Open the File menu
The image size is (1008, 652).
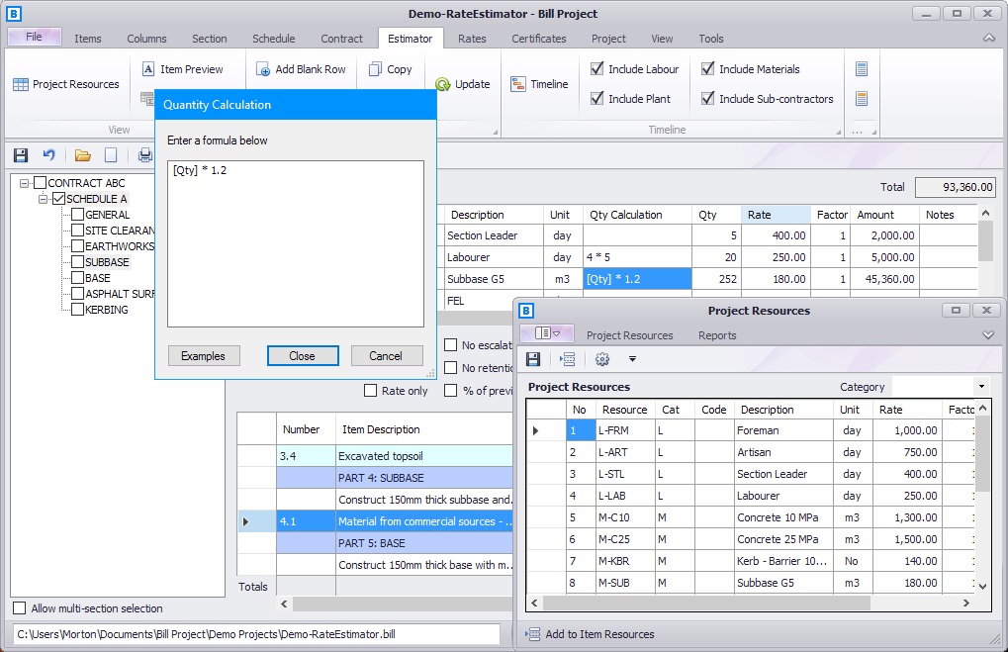(x=34, y=37)
